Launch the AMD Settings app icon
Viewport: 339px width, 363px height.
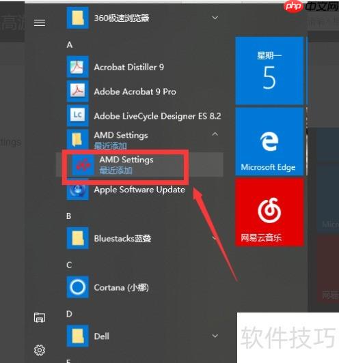[x=83, y=164]
